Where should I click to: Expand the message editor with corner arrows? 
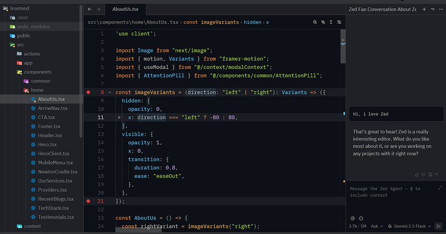(440, 188)
